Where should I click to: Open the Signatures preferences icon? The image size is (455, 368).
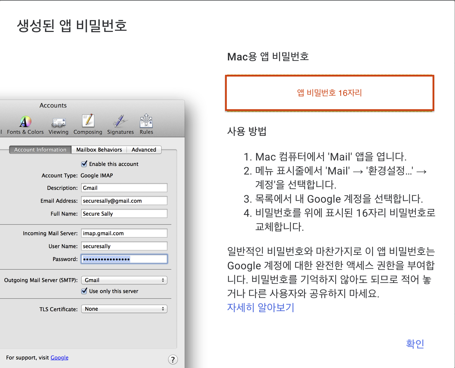pos(120,124)
